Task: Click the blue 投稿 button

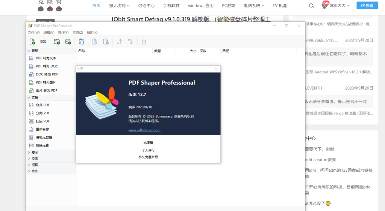Action: coord(367,5)
